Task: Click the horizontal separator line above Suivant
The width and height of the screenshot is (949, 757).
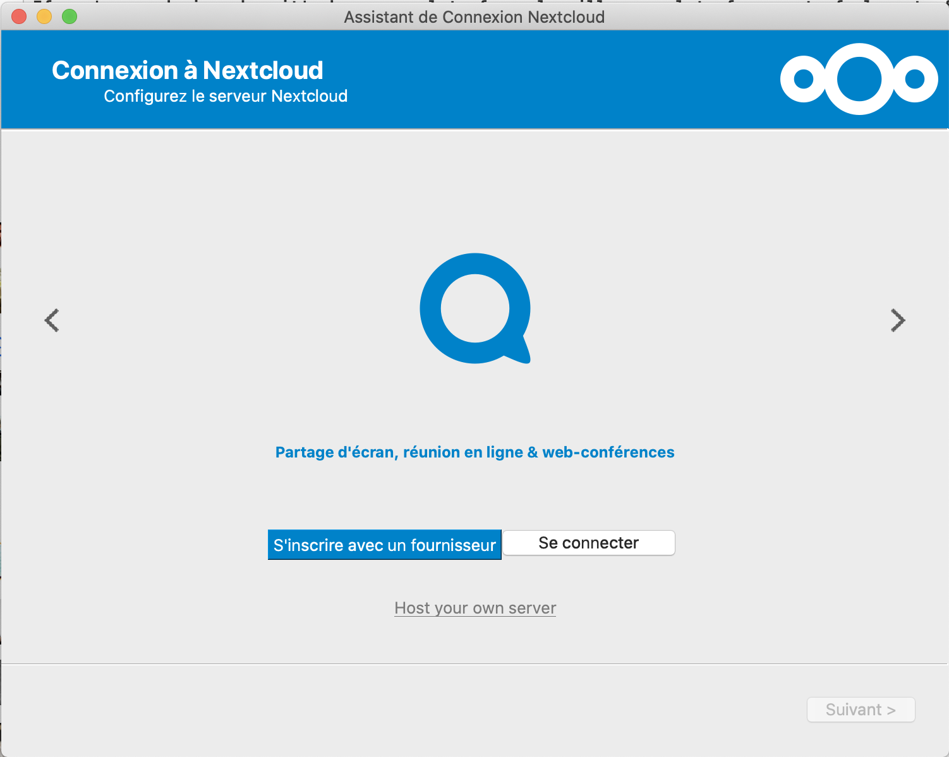Action: [474, 663]
